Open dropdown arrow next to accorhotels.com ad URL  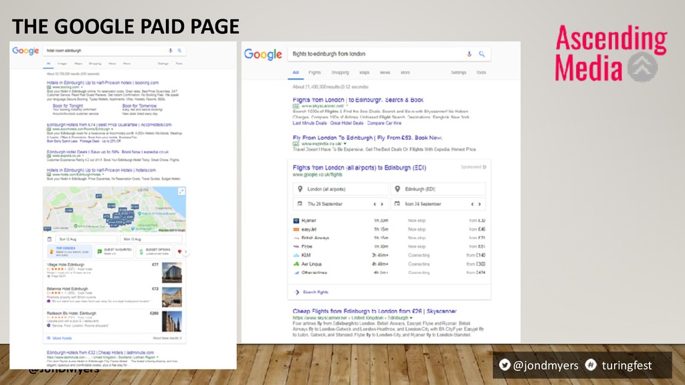click(112, 129)
